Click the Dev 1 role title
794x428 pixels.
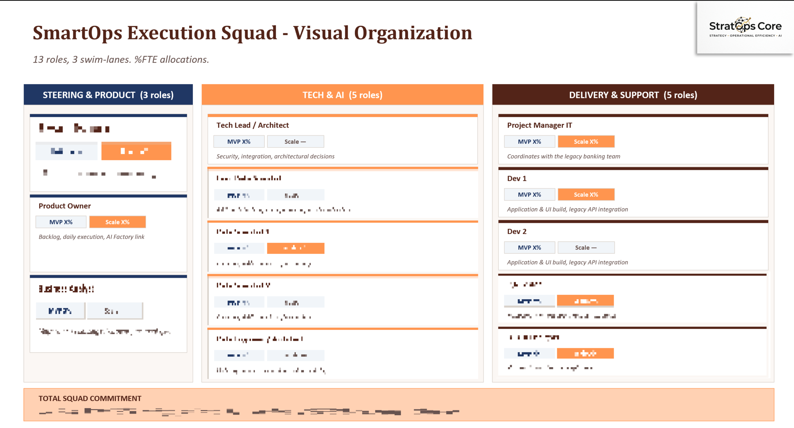pyautogui.click(x=517, y=178)
